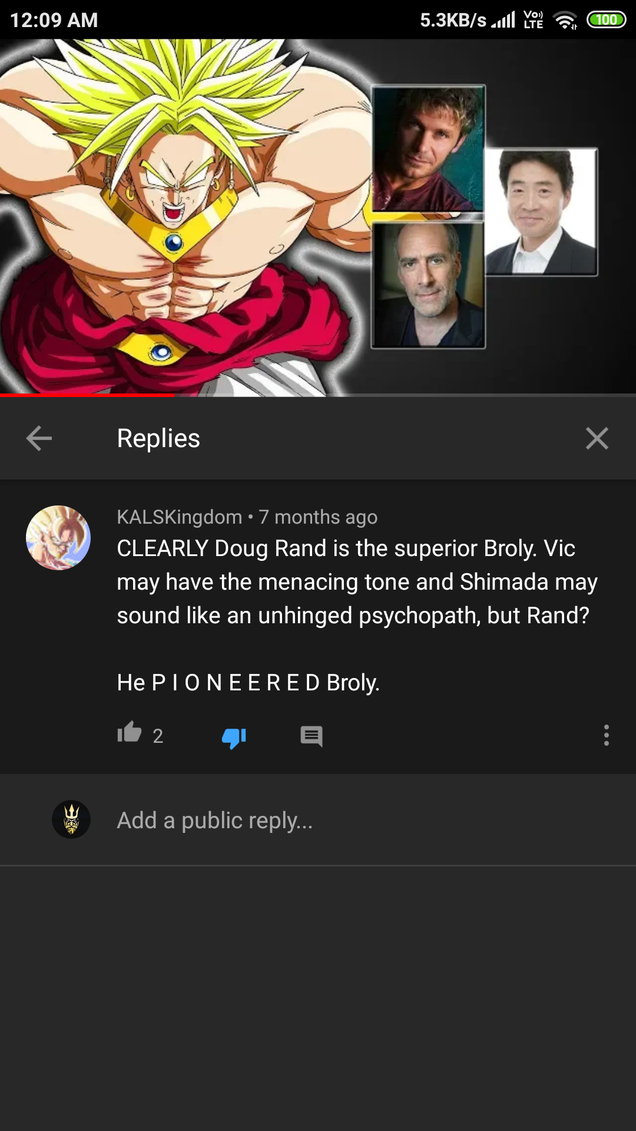Tap the Replies header title
This screenshot has width=636, height=1131.
pyautogui.click(x=158, y=438)
